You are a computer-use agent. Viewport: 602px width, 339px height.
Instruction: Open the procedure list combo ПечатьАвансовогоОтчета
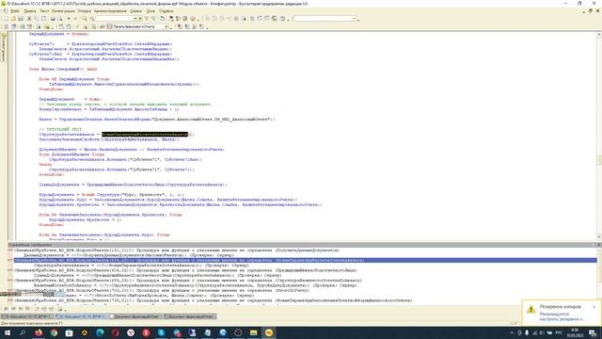(x=136, y=26)
